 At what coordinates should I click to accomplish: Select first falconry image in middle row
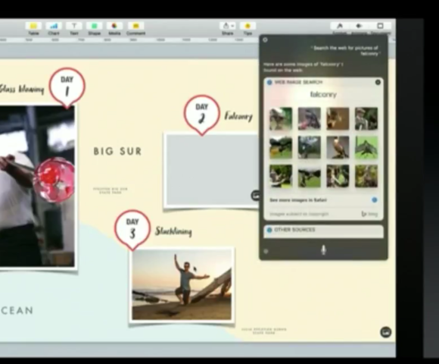(281, 148)
